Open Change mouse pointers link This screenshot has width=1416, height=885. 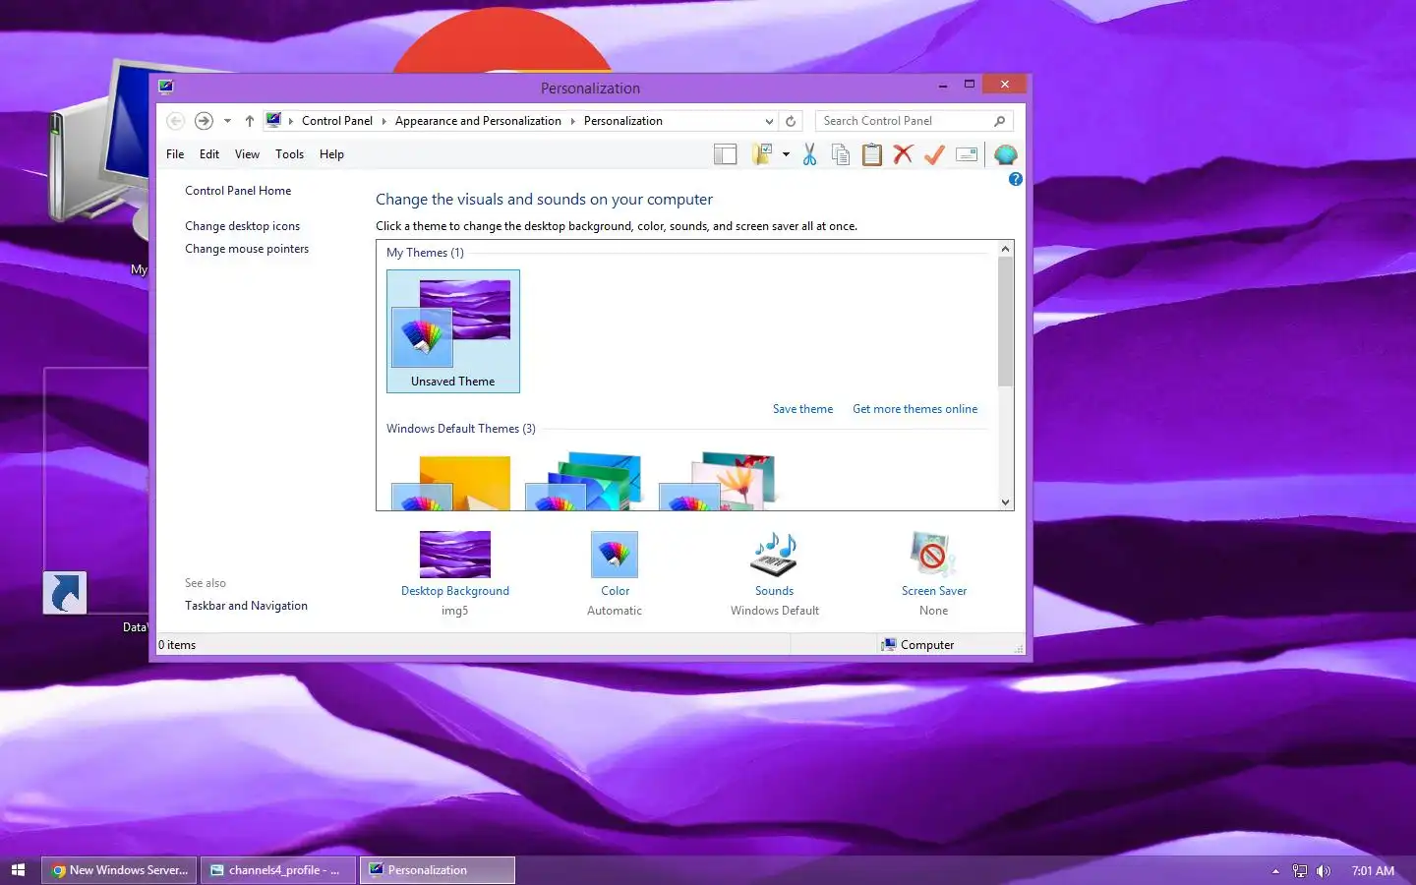pyautogui.click(x=247, y=249)
